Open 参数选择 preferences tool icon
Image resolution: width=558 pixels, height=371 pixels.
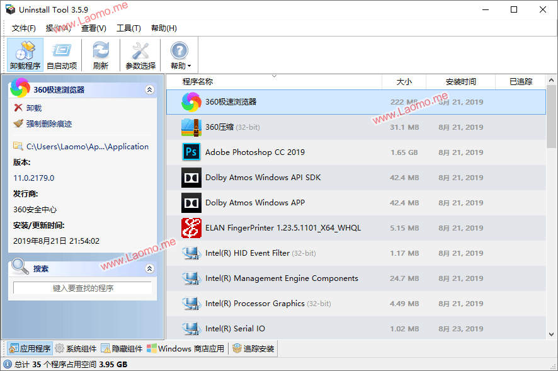pyautogui.click(x=140, y=55)
